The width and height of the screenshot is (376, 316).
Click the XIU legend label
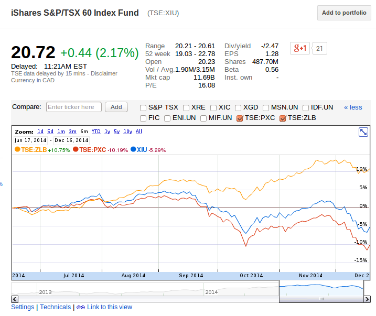click(142, 150)
